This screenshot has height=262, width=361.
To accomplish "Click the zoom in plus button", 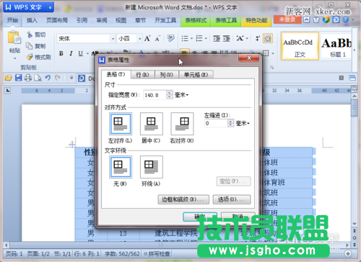I will pyautogui.click(x=348, y=253).
